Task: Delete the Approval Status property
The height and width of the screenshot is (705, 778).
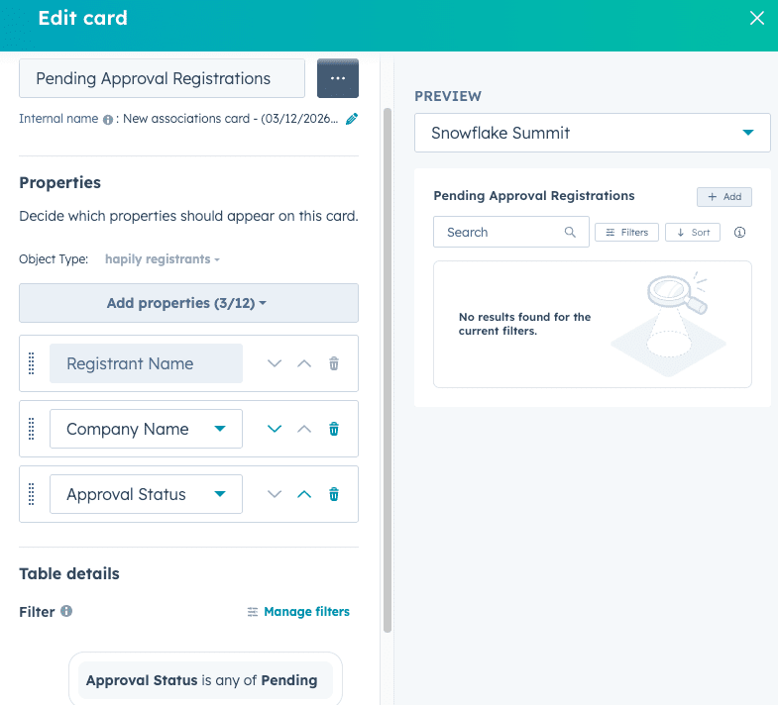Action: tap(334, 494)
